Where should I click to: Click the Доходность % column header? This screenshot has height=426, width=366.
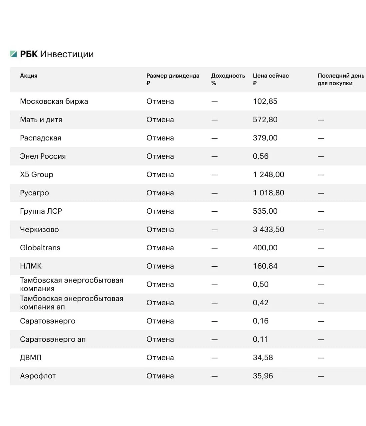228,79
